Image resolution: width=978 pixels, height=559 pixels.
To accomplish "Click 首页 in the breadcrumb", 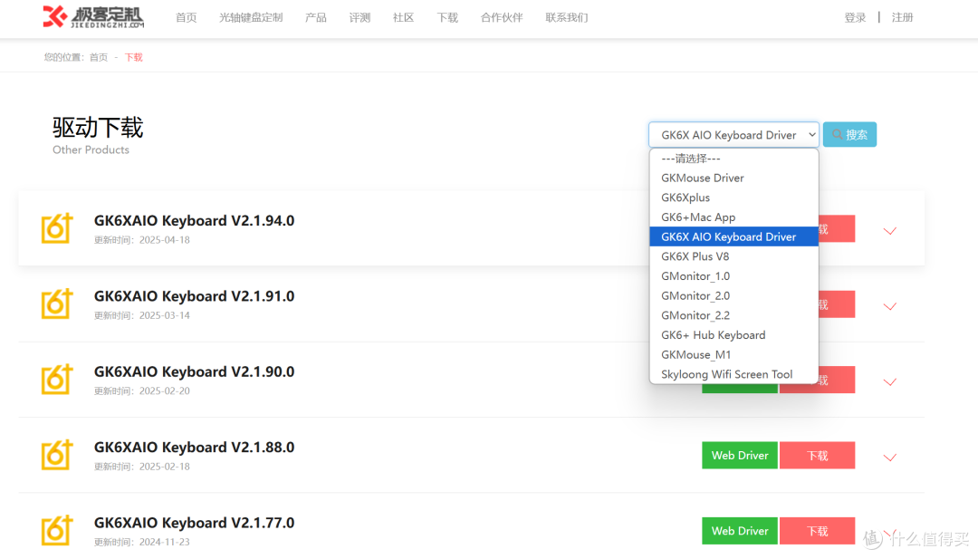I will (99, 57).
